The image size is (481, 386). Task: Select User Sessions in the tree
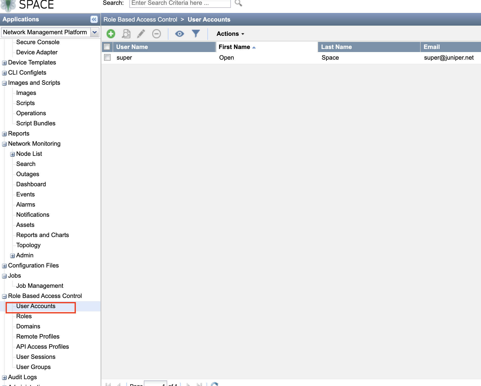coord(36,357)
